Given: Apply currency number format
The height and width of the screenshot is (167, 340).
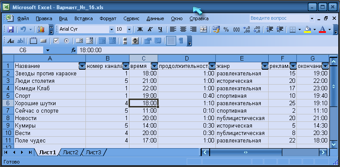Looking at the screenshot, I should pos(216,29).
